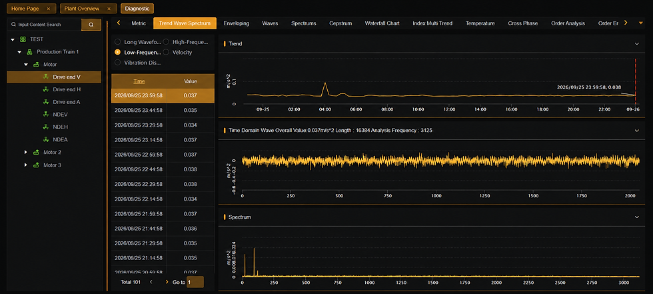This screenshot has height=294, width=653.
Task: Open the Metric analysis tab
Action: point(139,23)
